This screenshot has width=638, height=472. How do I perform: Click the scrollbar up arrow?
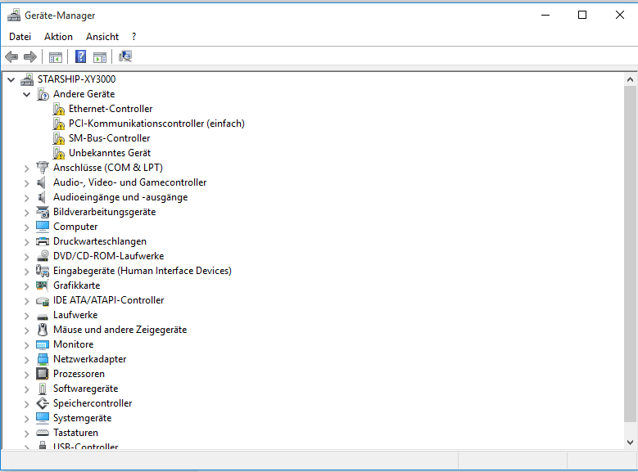[x=630, y=79]
